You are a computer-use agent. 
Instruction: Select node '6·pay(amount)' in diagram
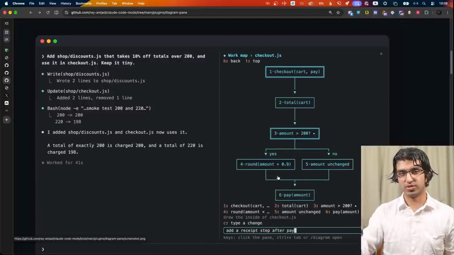(295, 195)
